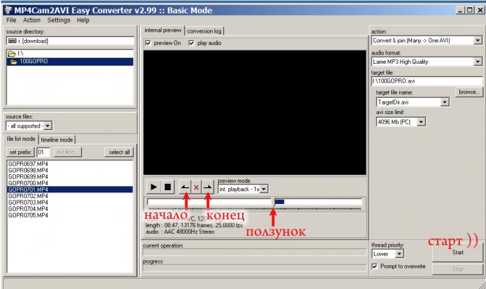Screen dimensions: 486x289
Task: Select the 100GOPRO folder
Action: 70,61
